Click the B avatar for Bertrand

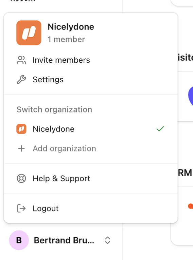[19, 240]
